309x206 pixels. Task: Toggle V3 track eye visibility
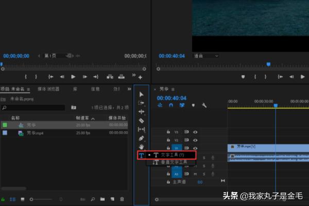195,132
